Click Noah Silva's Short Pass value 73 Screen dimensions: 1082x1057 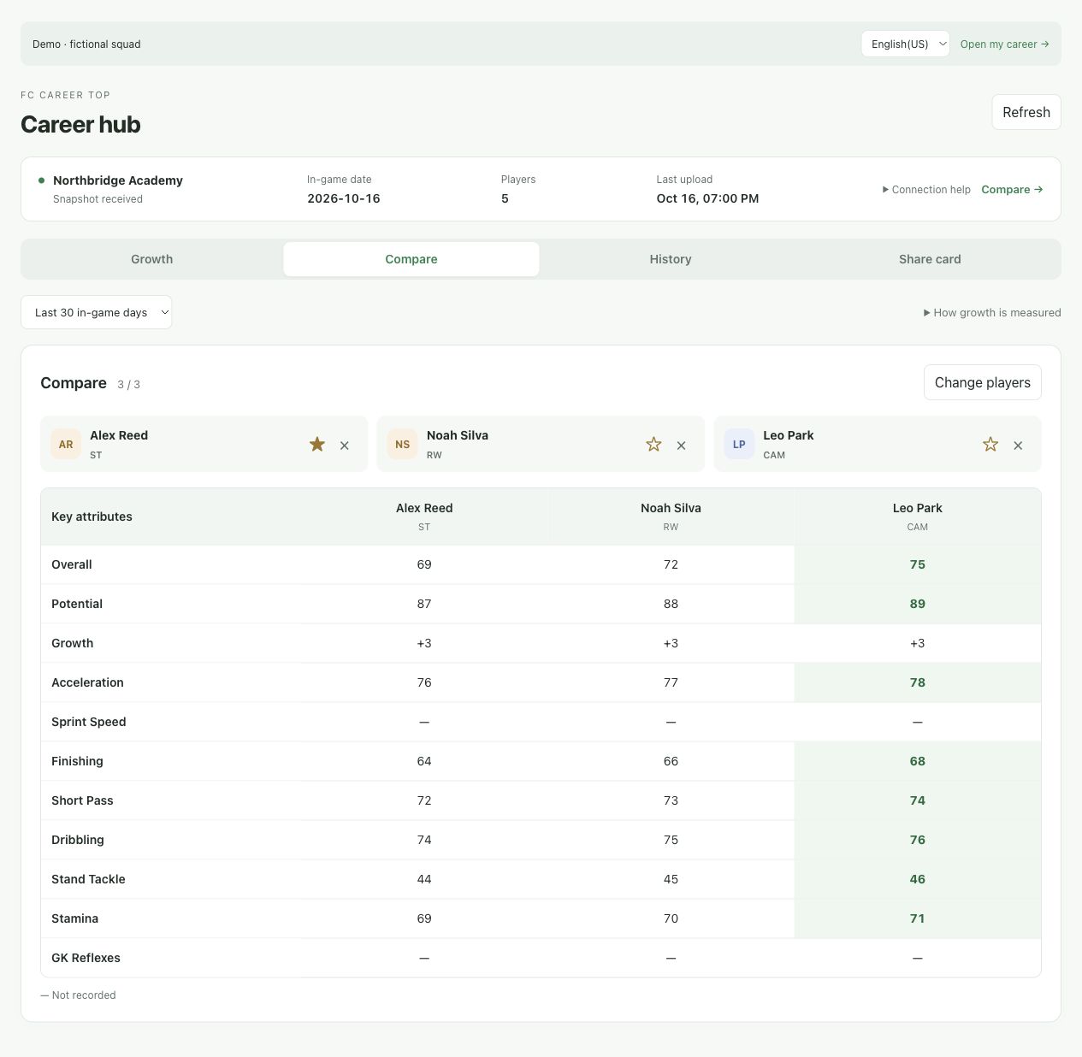coord(671,800)
